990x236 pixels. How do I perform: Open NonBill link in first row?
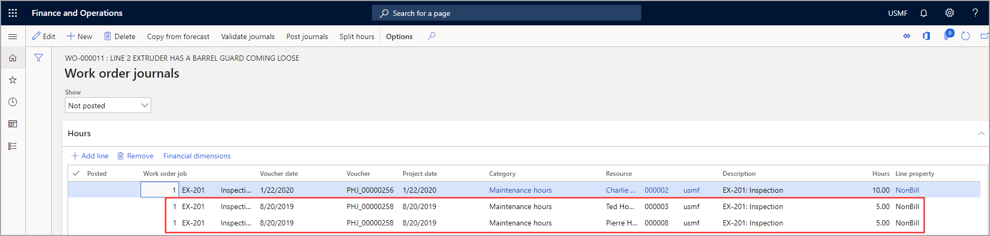[907, 190]
